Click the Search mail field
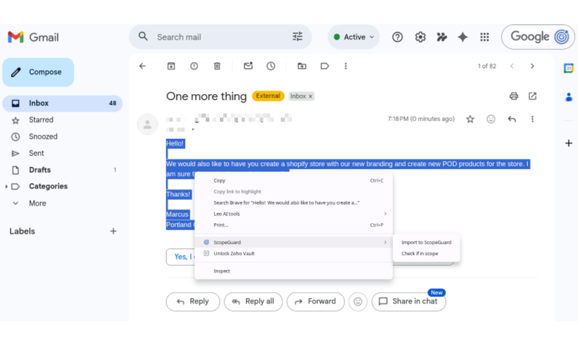This screenshot has height=346, width=578. (x=220, y=37)
